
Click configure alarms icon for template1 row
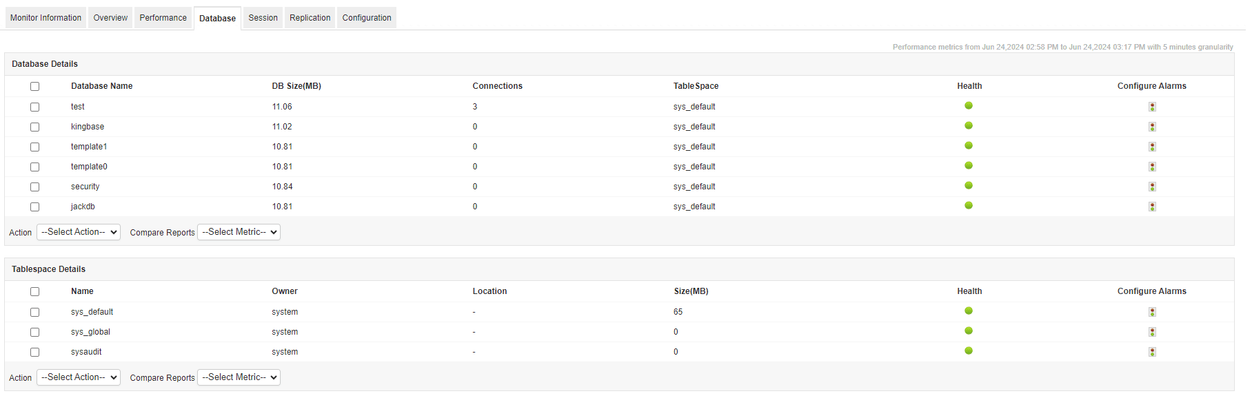(1152, 147)
